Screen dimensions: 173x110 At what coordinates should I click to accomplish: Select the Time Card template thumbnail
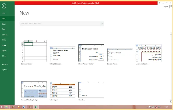pyautogui.click(x=91, y=90)
